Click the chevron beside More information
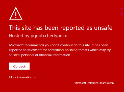Image resolution: width=124 pixels, height=92 pixels. [35, 77]
